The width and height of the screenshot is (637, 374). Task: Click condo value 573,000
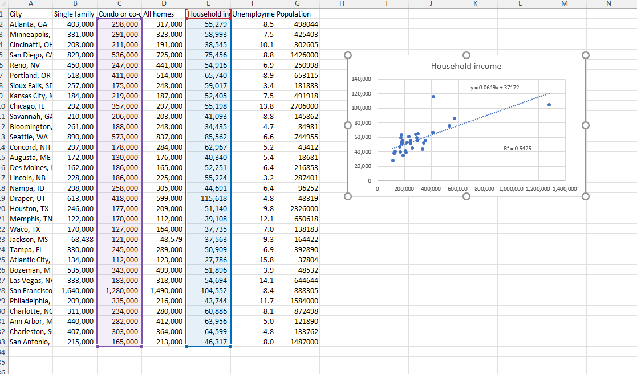coord(119,137)
